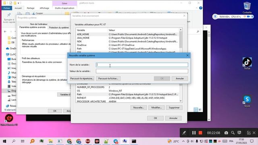Screen dimensions: 258x145
Task: Click the Explorer back navigation arrow
Action: pos(5,31)
